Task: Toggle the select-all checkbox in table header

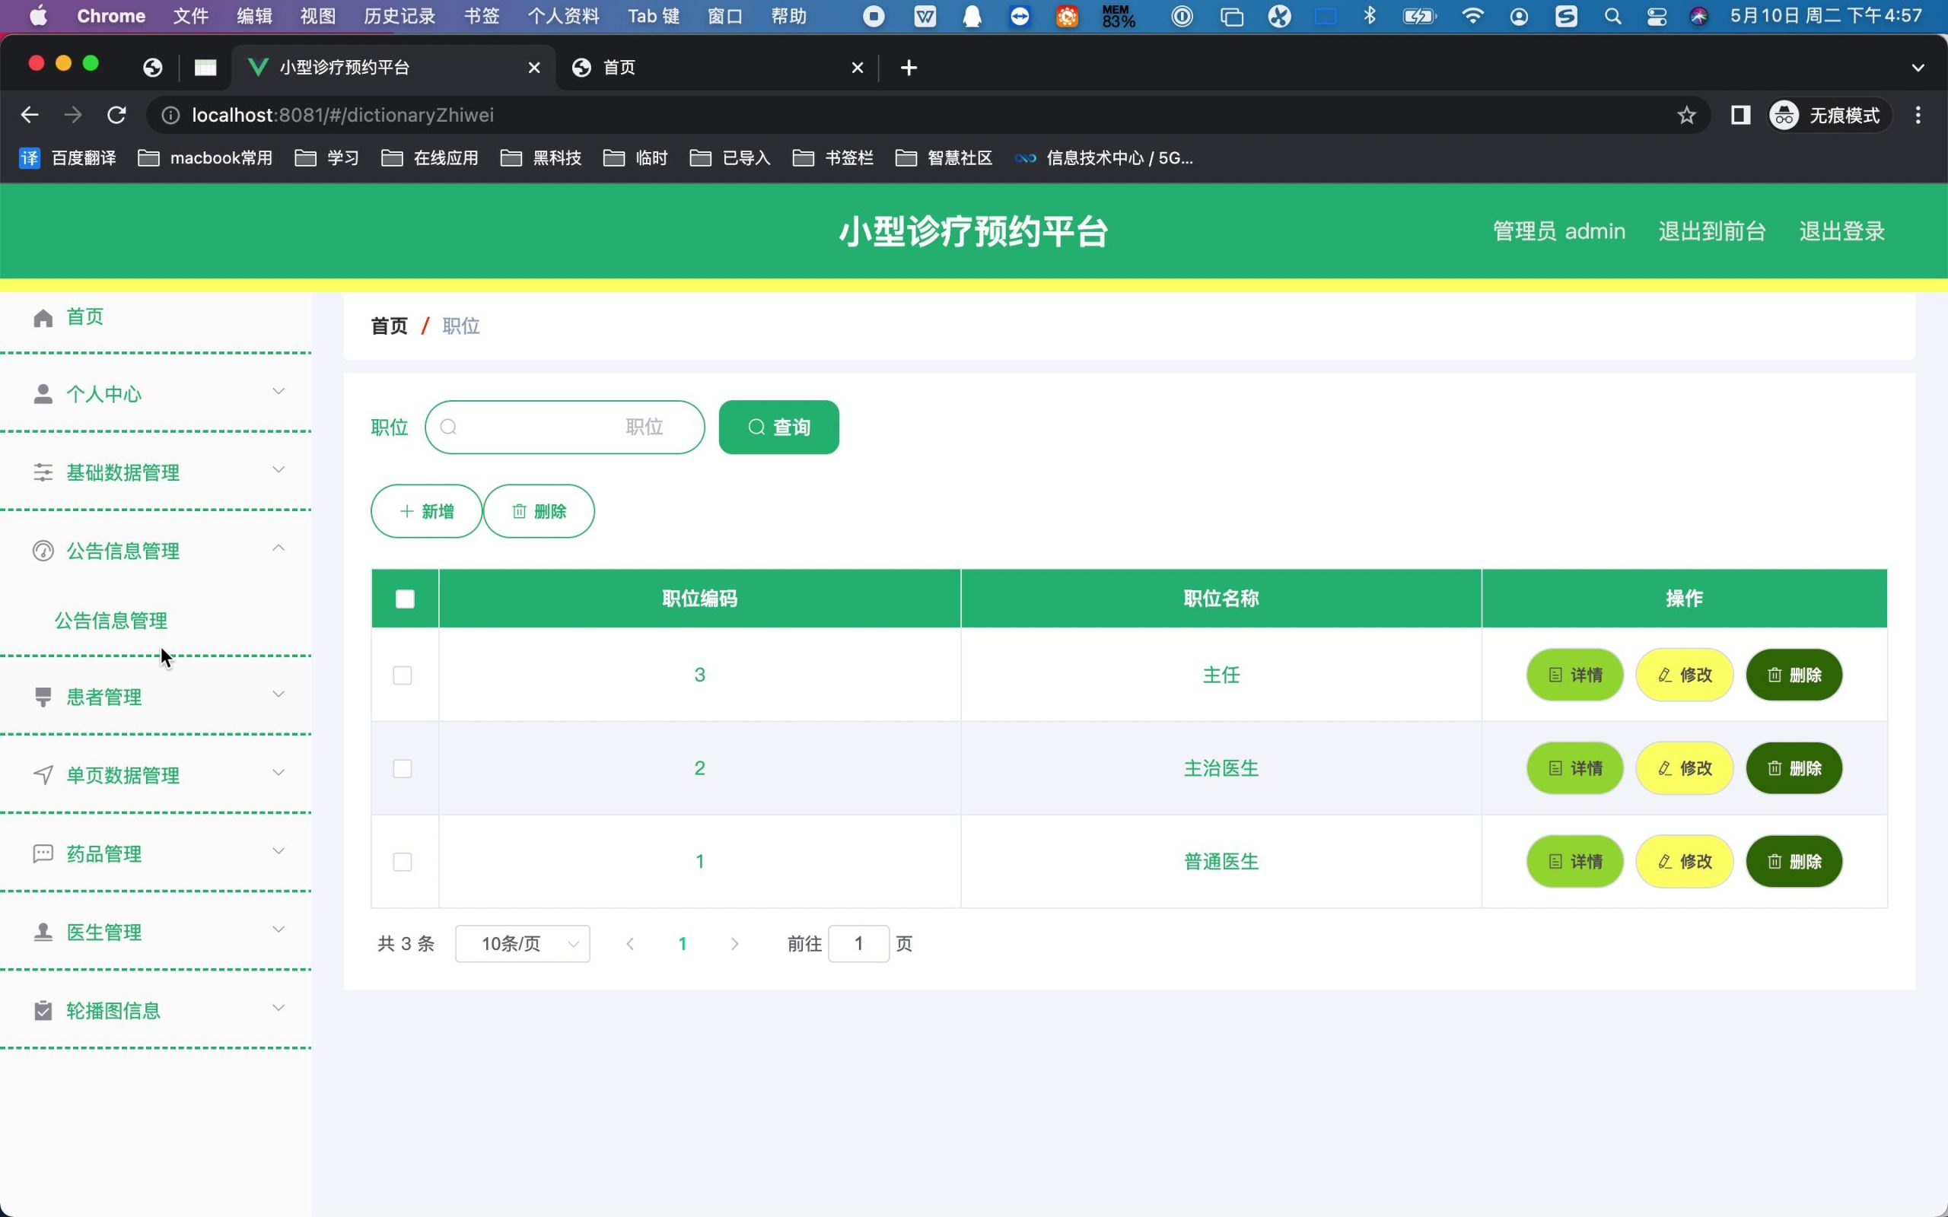Action: point(405,599)
